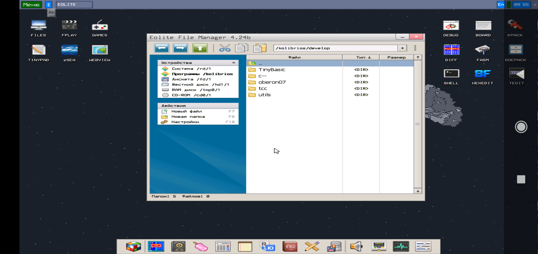This screenshot has width=538, height=254.
Task: Go back with the left arrow button
Action: pos(161,48)
